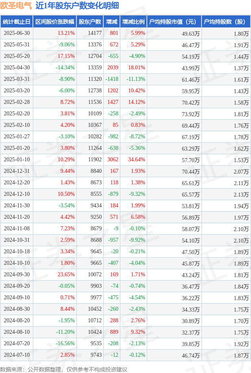Click the 34.64% change ratio cell
Screen dimensions: 251x373
pyautogui.click(x=137, y=159)
